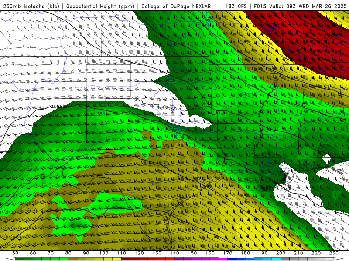
Task: Click the 60 value on the color scale
Action: click(x=33, y=253)
